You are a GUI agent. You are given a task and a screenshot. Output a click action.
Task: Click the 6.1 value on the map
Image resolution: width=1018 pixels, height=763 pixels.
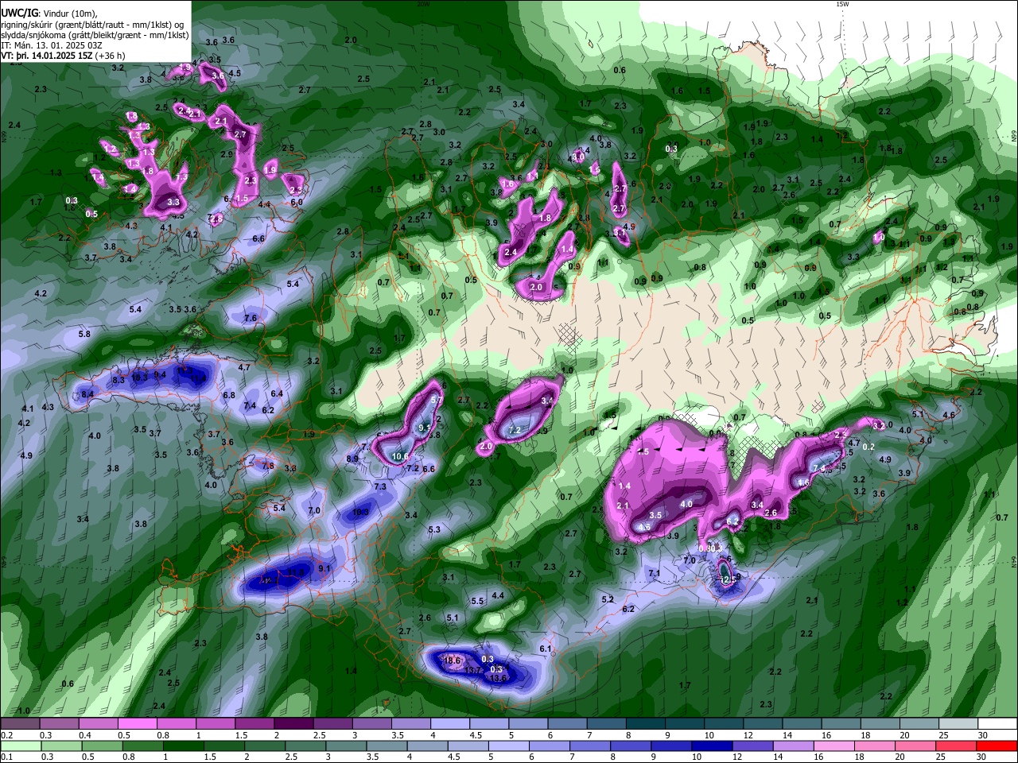point(546,649)
